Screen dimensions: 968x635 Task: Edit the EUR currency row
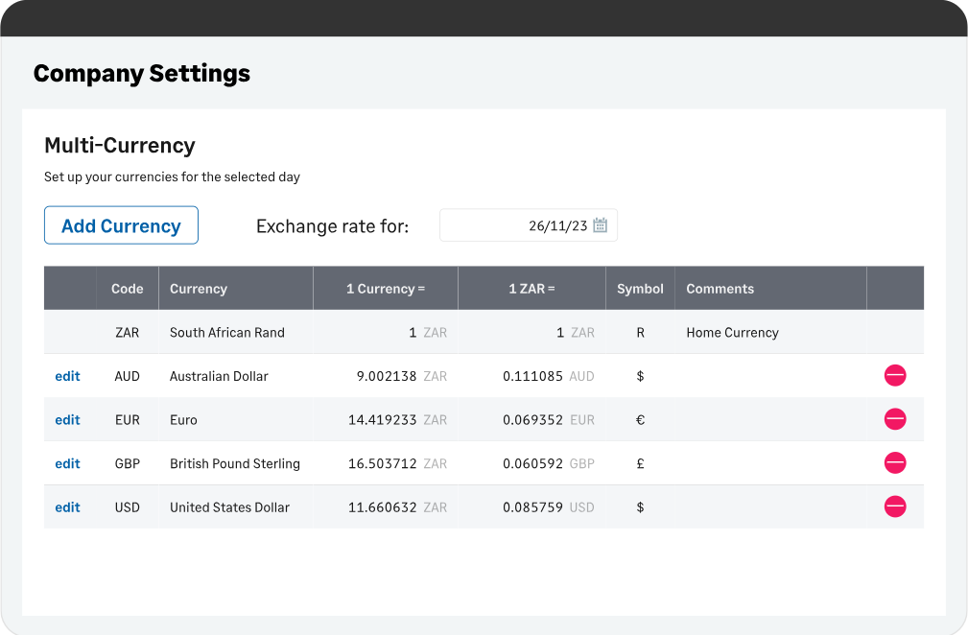pos(67,420)
